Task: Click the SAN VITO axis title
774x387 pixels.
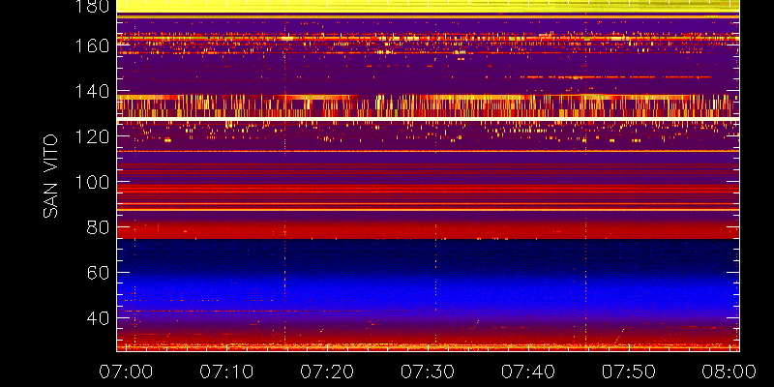Action: [x=51, y=176]
